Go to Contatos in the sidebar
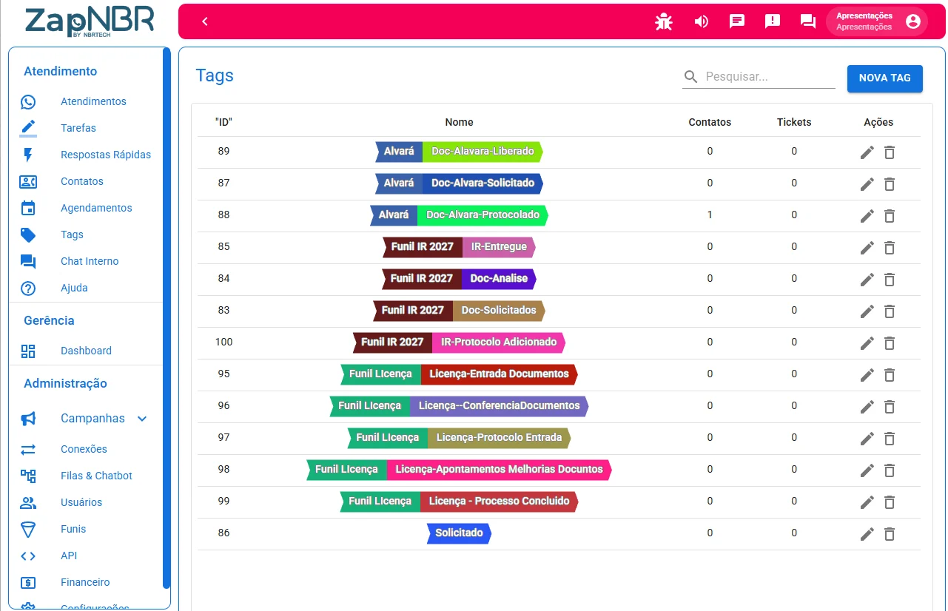 tap(82, 181)
